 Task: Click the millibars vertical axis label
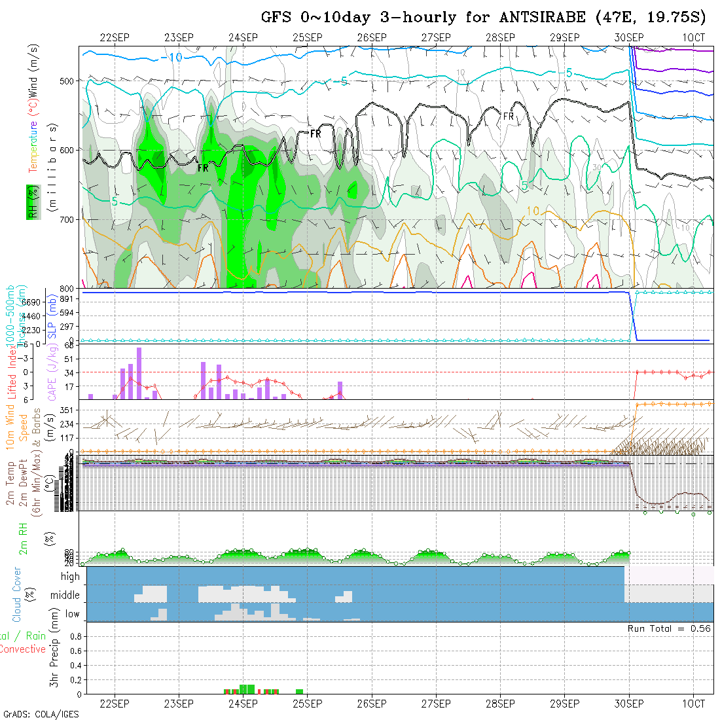click(x=53, y=168)
